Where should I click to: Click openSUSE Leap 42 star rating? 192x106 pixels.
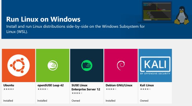43,89
